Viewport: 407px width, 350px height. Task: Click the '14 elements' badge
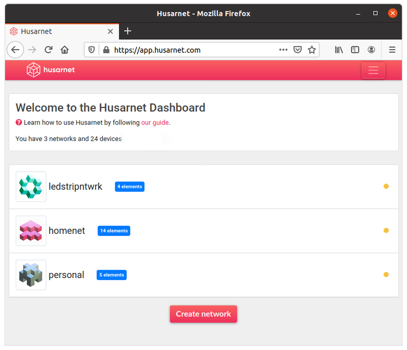pyautogui.click(x=114, y=231)
